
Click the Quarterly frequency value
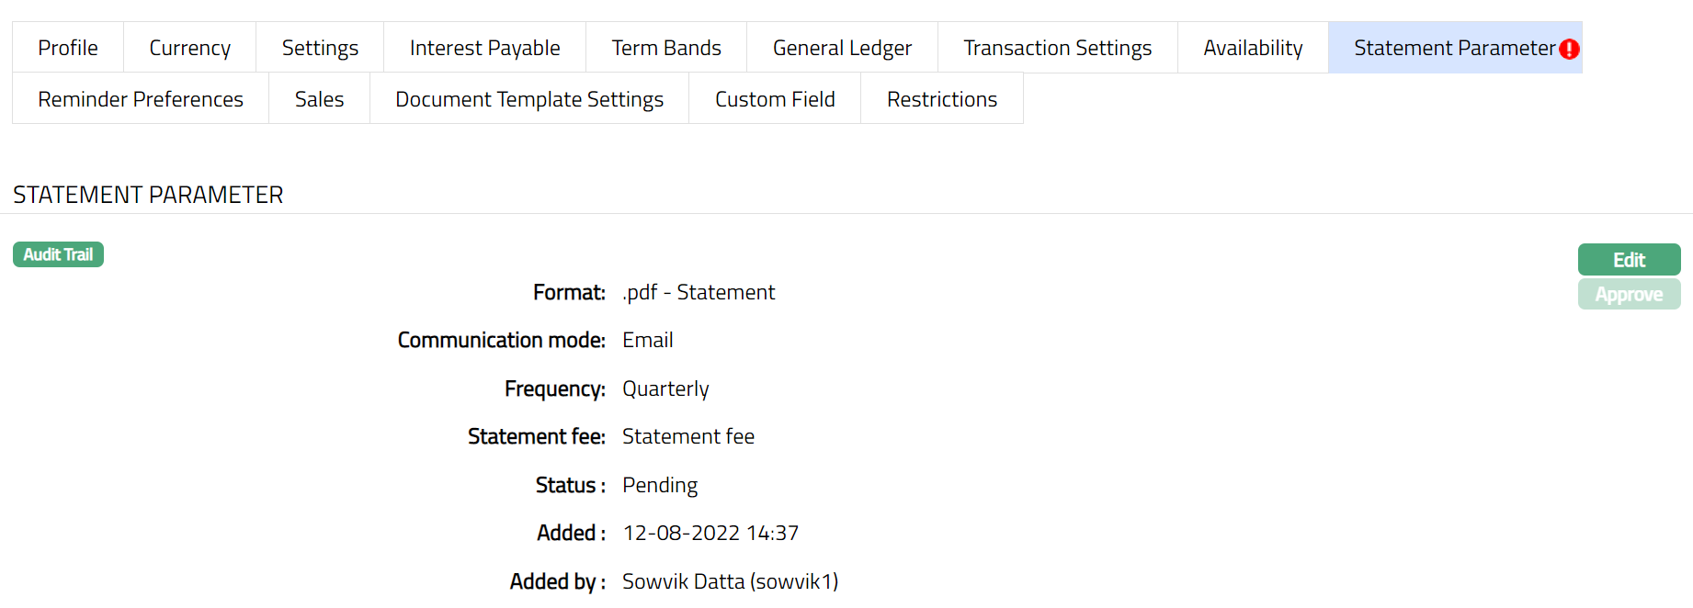665,388
